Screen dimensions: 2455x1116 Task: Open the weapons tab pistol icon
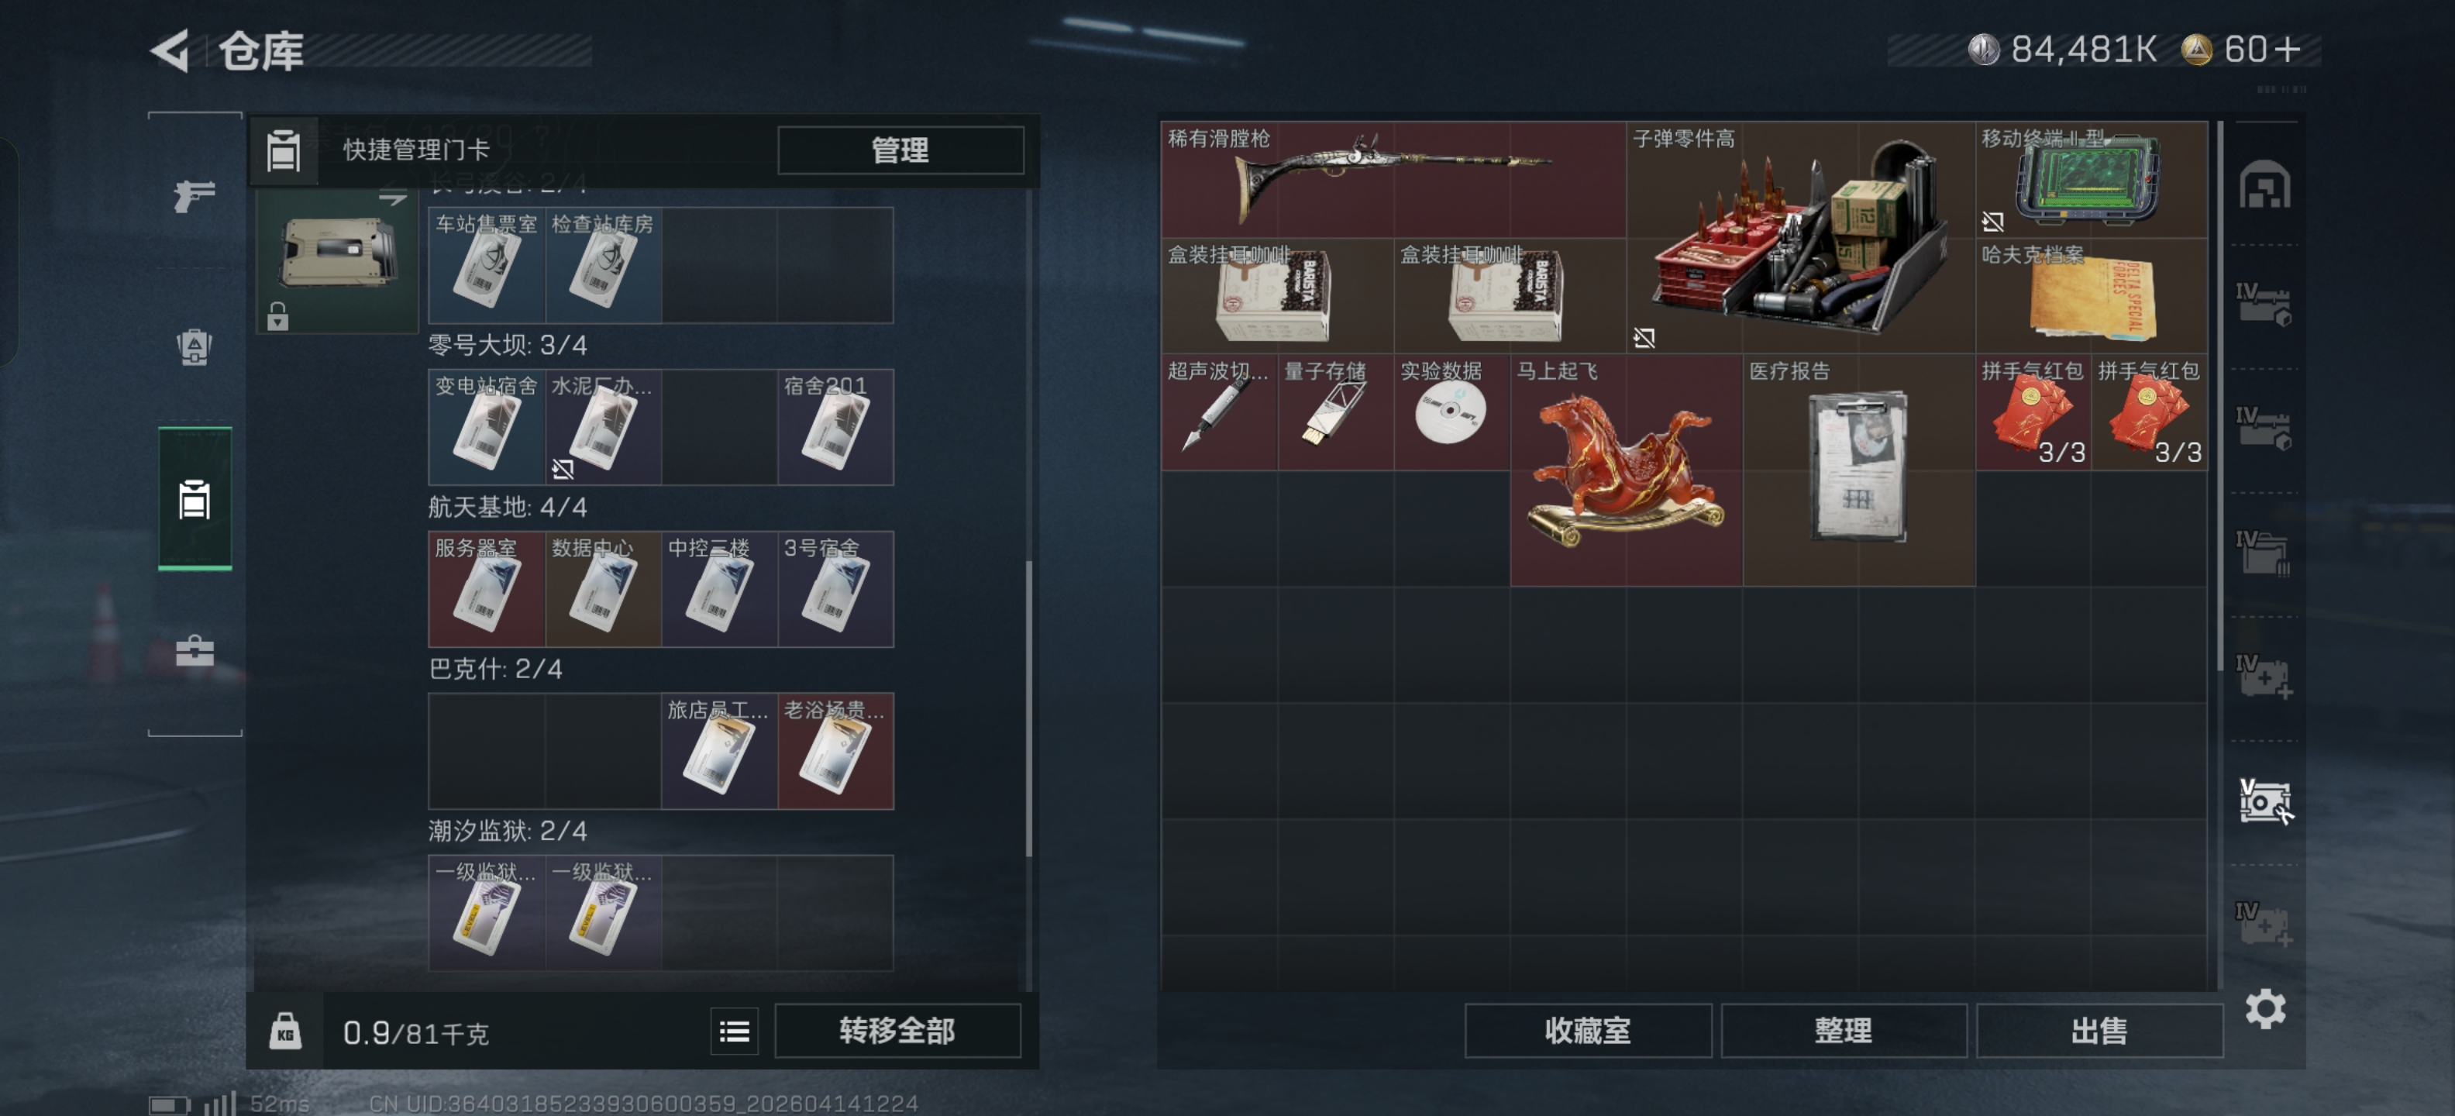coord(195,196)
